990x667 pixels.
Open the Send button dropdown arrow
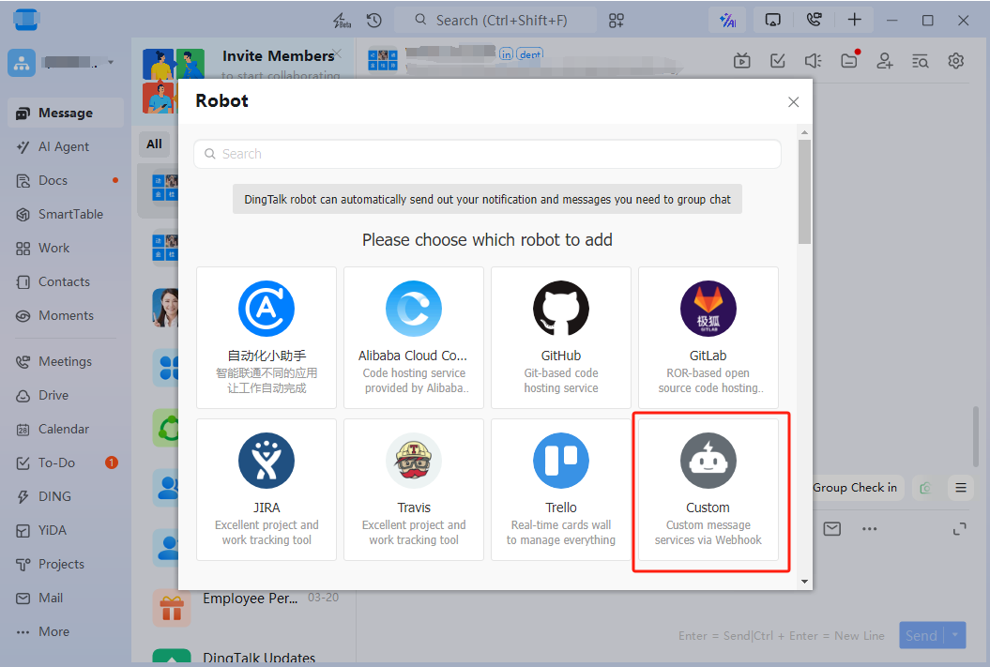click(x=956, y=635)
